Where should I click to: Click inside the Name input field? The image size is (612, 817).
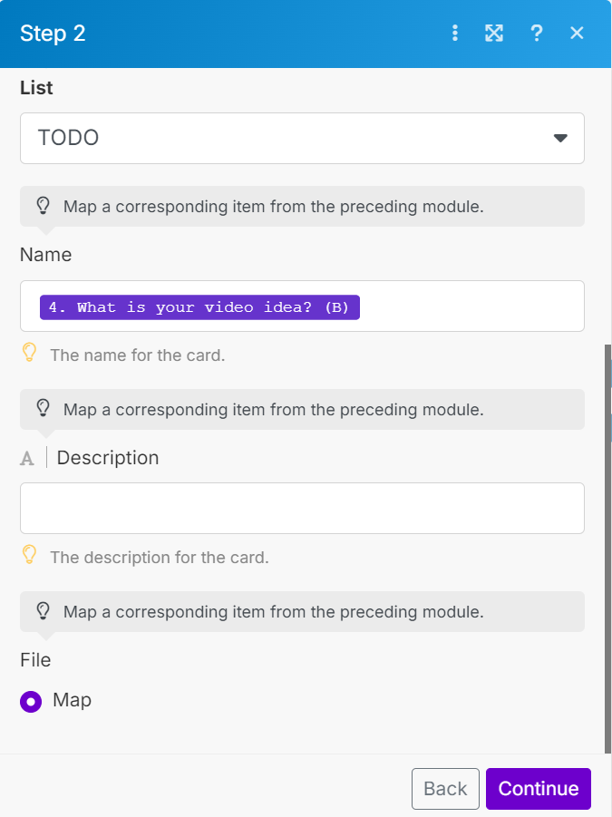pyautogui.click(x=471, y=306)
